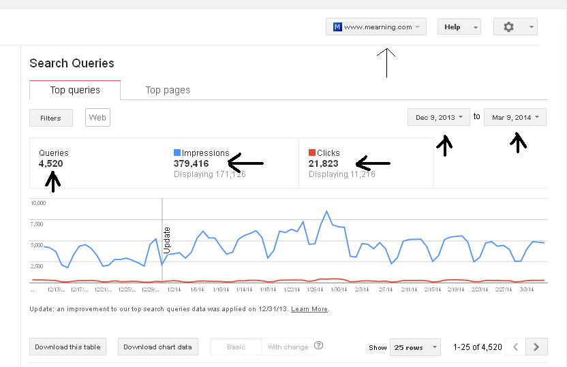Expand the 25 rows dropdown
This screenshot has height=367, width=567.
point(414,347)
